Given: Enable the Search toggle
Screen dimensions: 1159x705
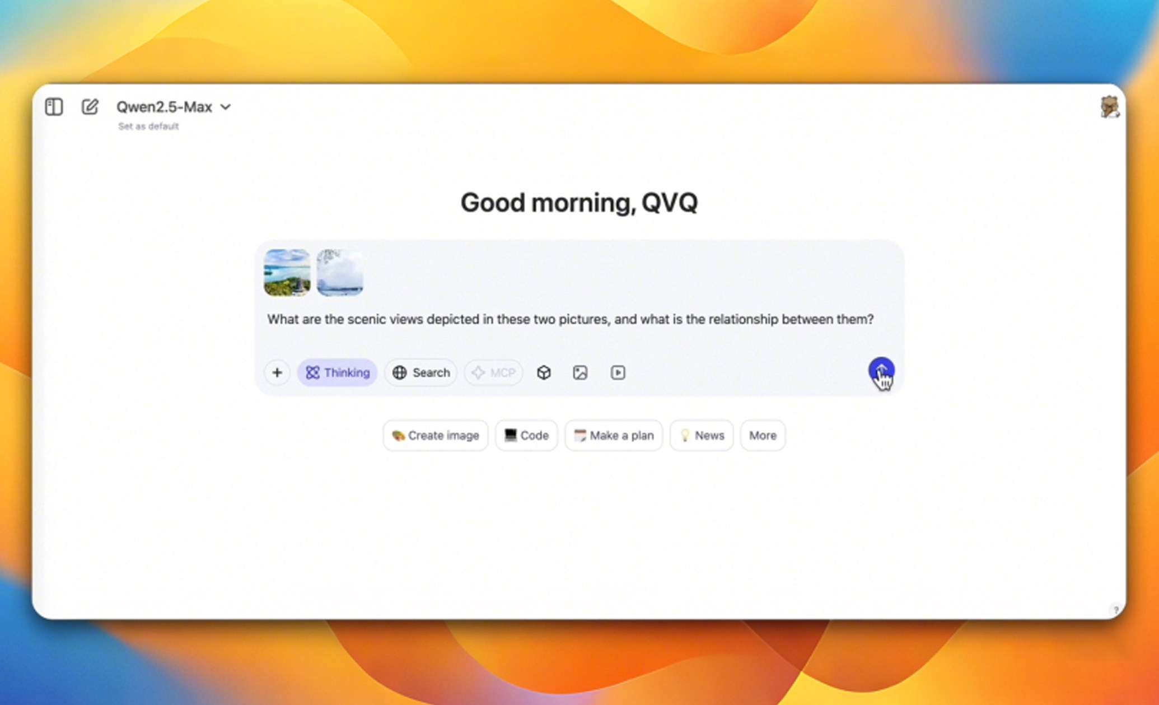Looking at the screenshot, I should (x=421, y=372).
